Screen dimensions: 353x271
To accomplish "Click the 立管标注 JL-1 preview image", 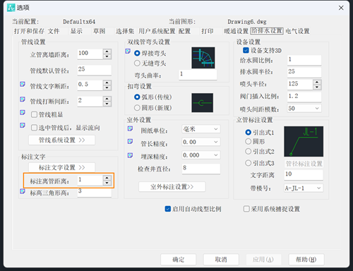I will pyautogui.click(x=304, y=142).
